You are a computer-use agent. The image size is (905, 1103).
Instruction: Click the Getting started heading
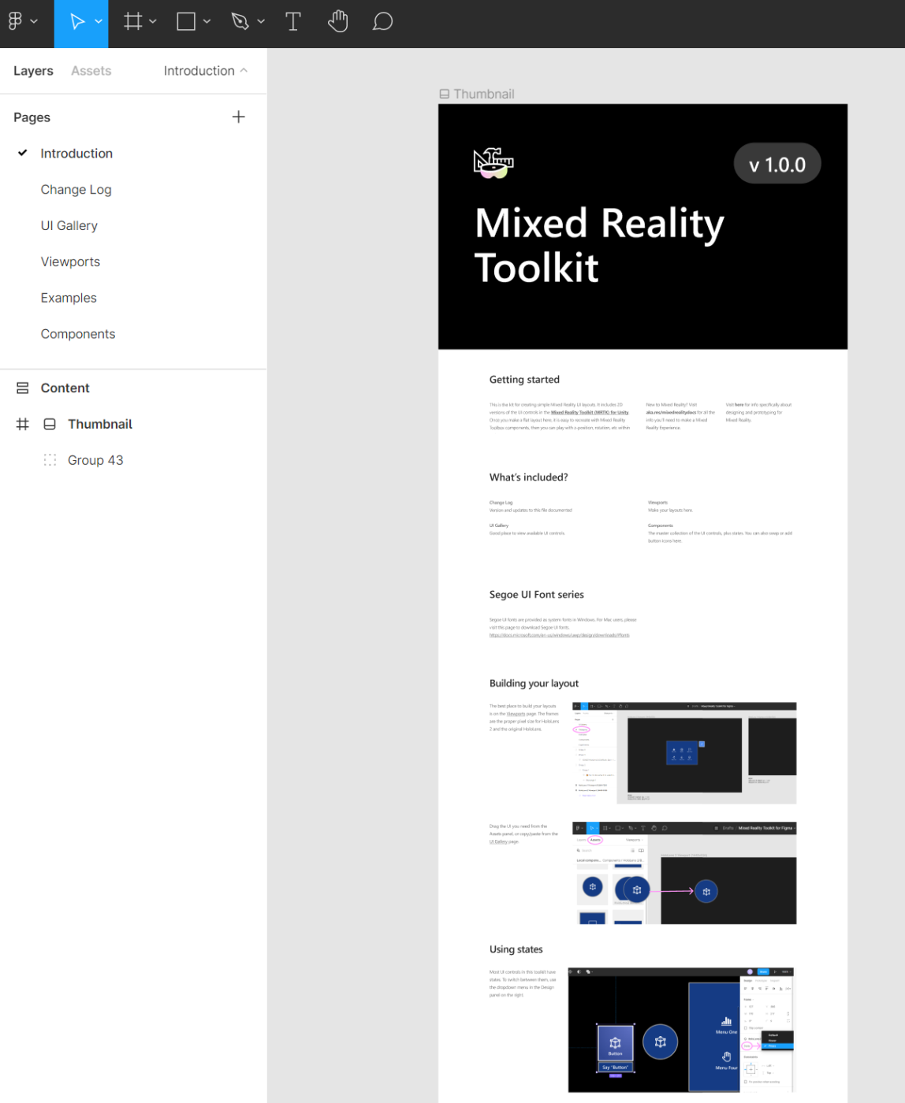(x=524, y=380)
